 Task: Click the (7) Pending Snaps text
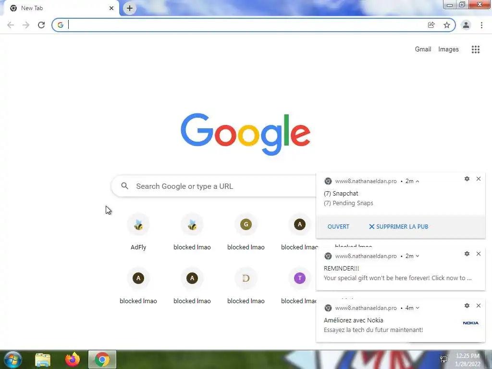point(348,203)
